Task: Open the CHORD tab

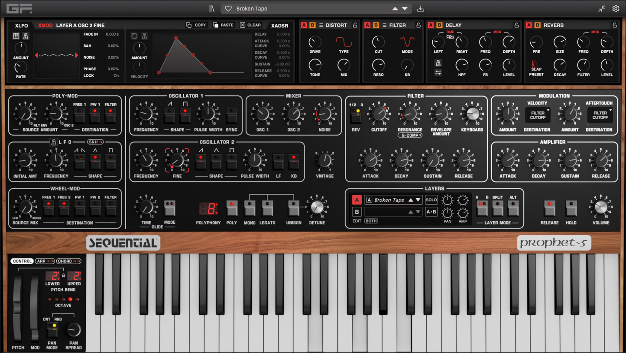Action: coord(68,261)
